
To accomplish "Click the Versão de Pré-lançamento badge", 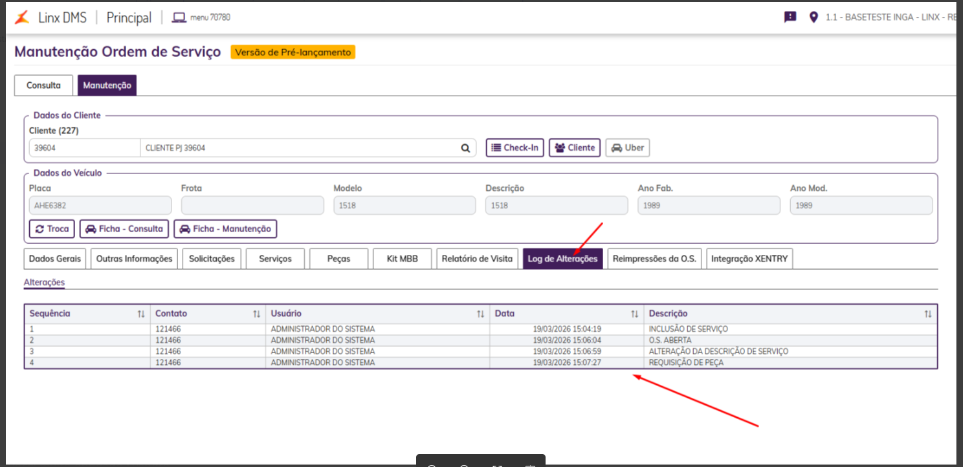I will point(293,52).
